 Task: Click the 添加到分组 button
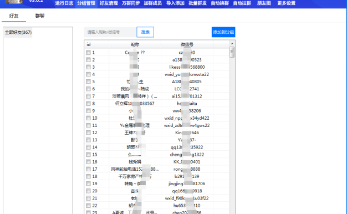point(223,32)
